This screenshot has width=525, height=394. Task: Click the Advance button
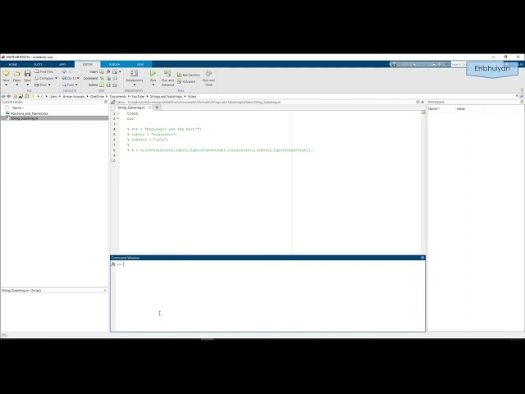tap(186, 81)
